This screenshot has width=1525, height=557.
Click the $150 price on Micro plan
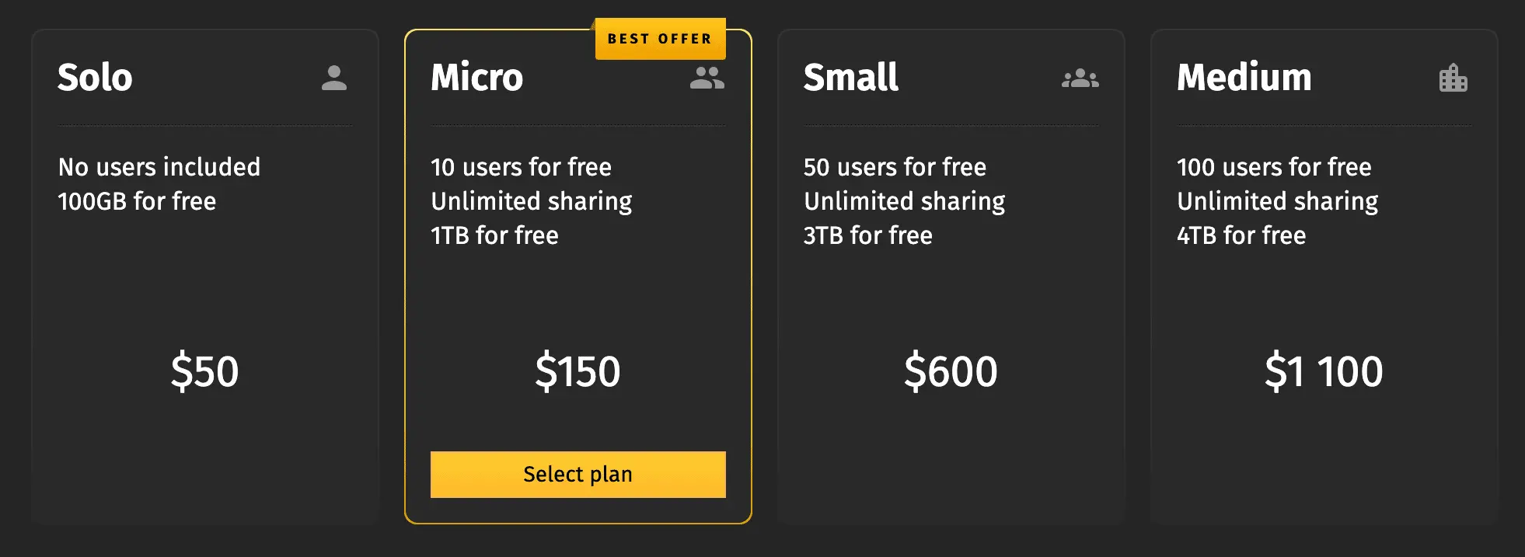coord(577,372)
